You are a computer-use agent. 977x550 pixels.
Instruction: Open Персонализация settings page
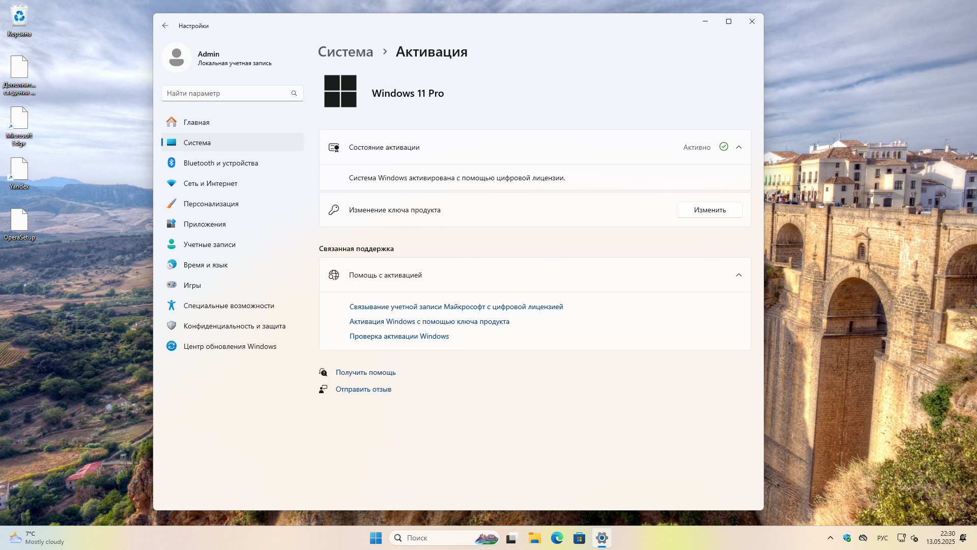(x=211, y=204)
